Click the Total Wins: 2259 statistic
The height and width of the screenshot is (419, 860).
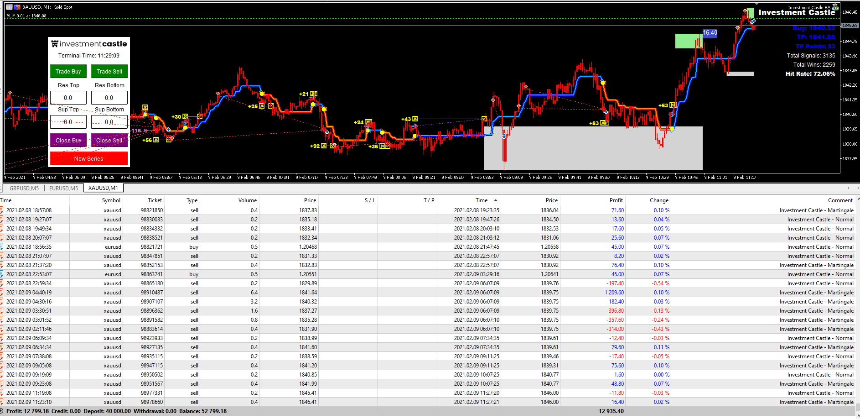click(x=814, y=65)
